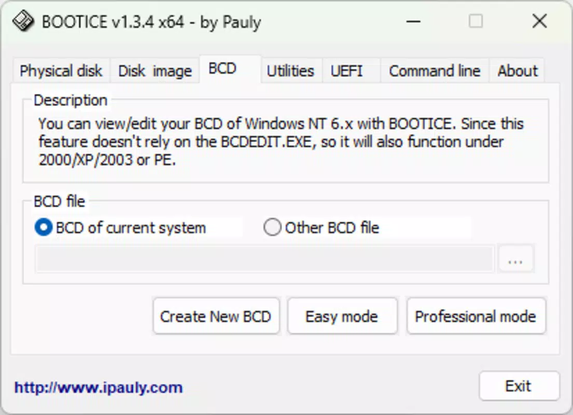Image resolution: width=573 pixels, height=415 pixels.
Task: Minimize the BOOTICE window
Action: [x=413, y=21]
